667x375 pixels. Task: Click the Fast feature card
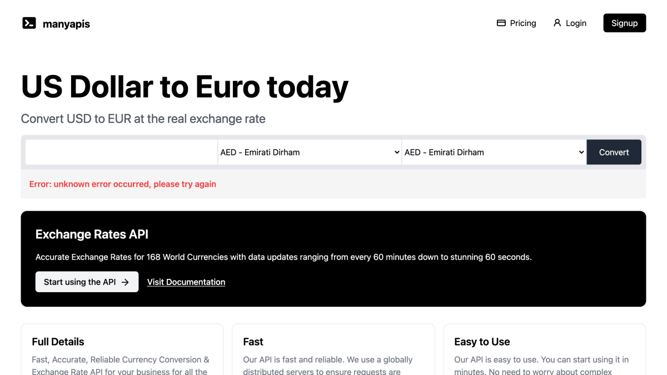[x=333, y=349]
